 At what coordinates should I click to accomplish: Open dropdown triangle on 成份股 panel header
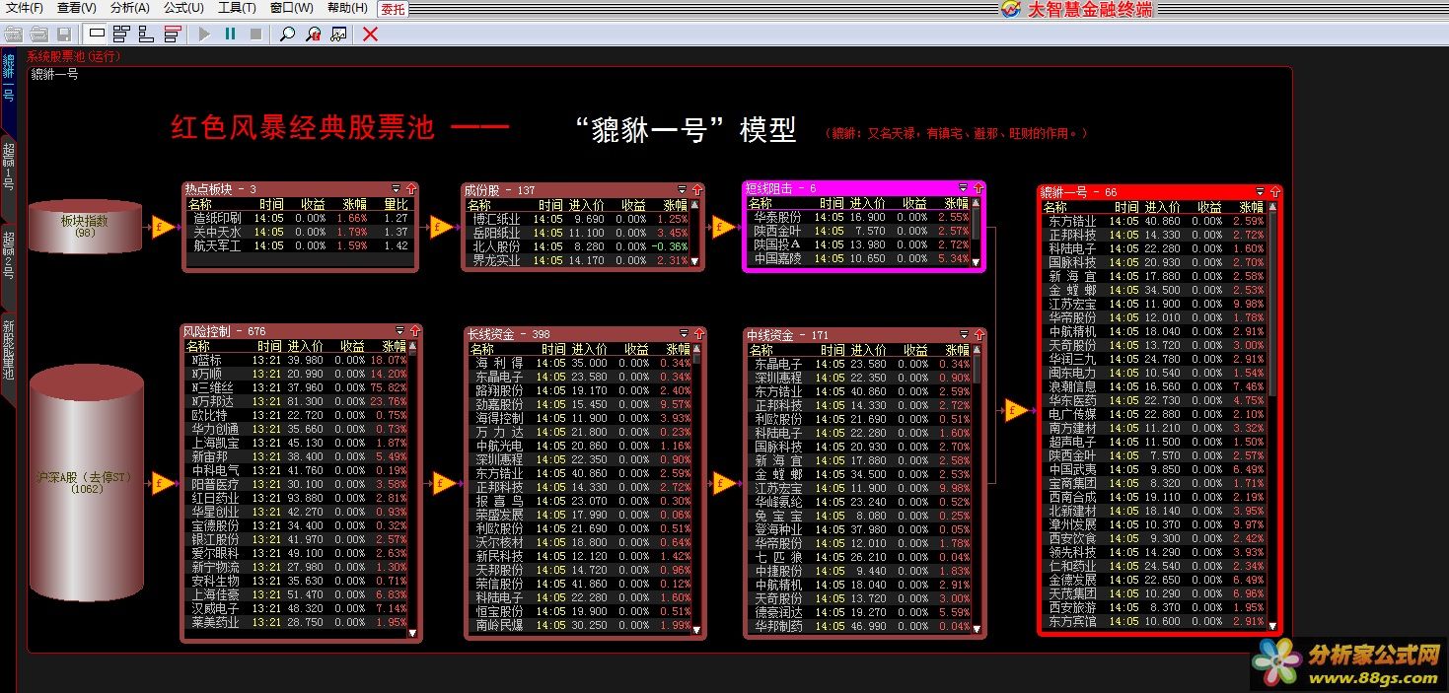(x=682, y=189)
